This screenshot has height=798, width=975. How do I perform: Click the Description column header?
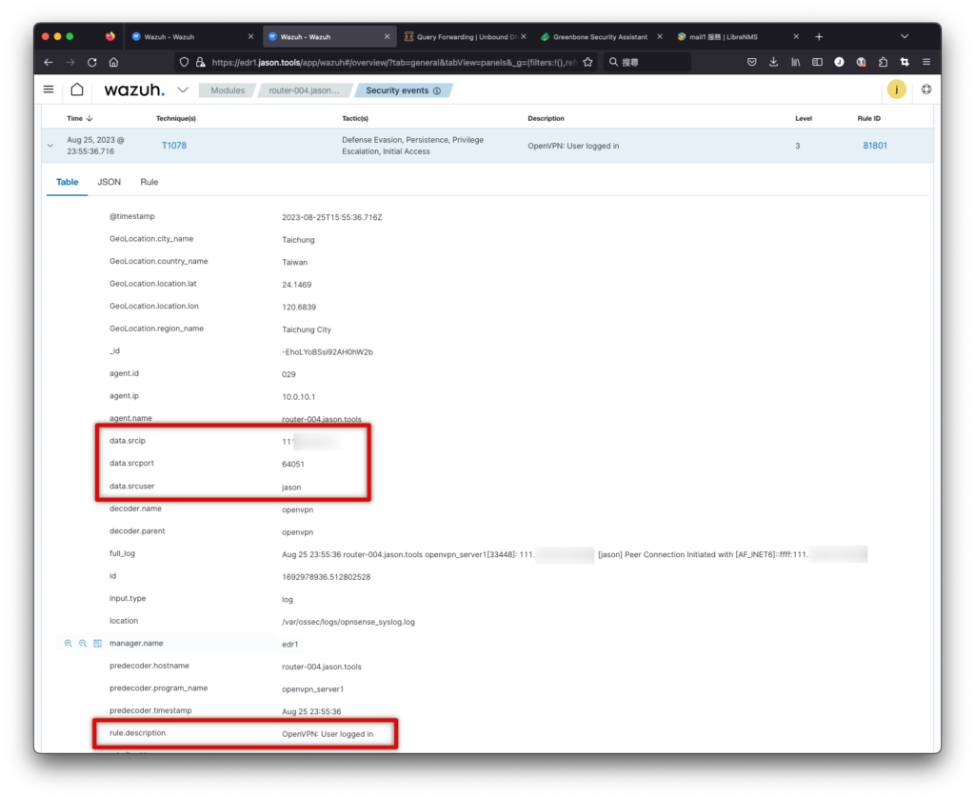click(546, 118)
